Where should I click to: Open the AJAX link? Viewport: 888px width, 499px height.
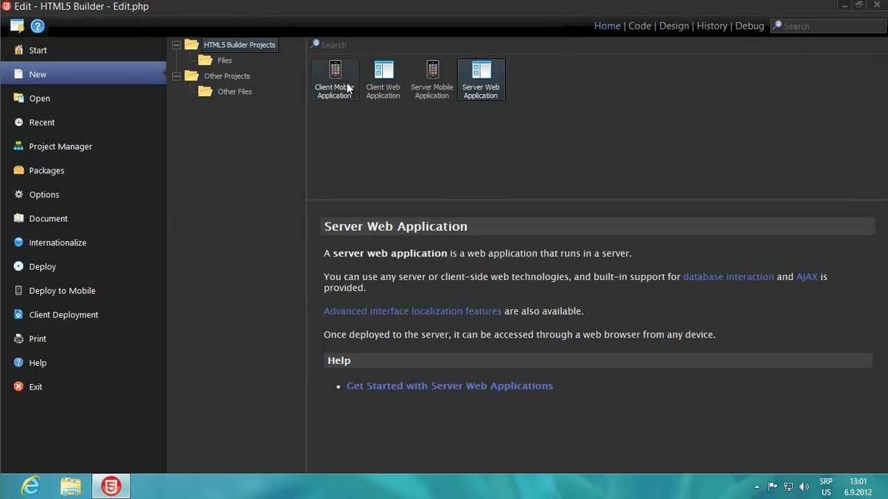[807, 277]
